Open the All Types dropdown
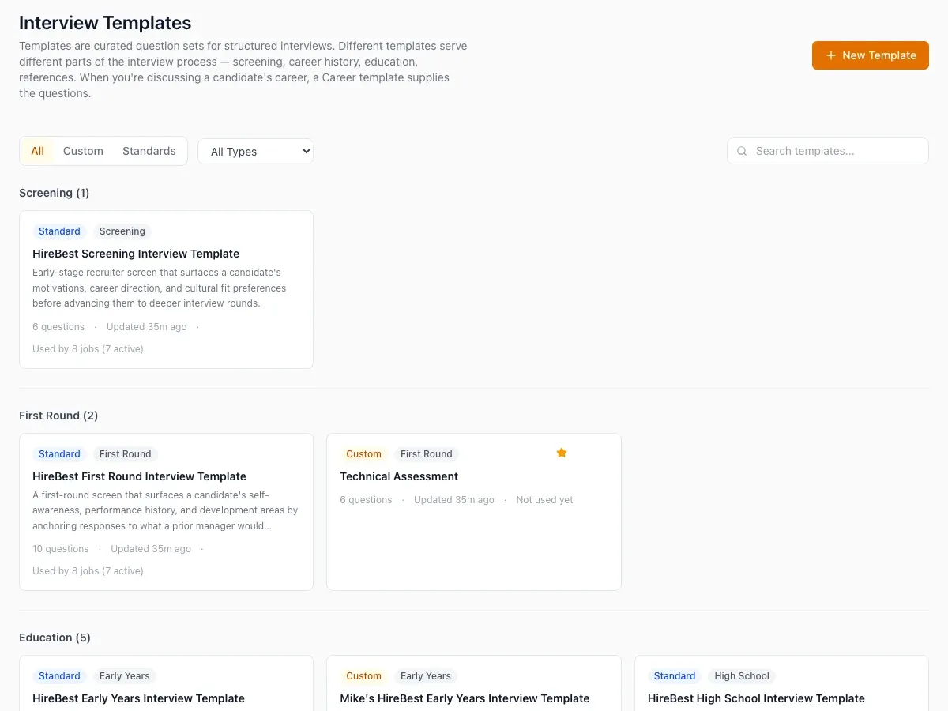The height and width of the screenshot is (711, 948). [x=255, y=152]
